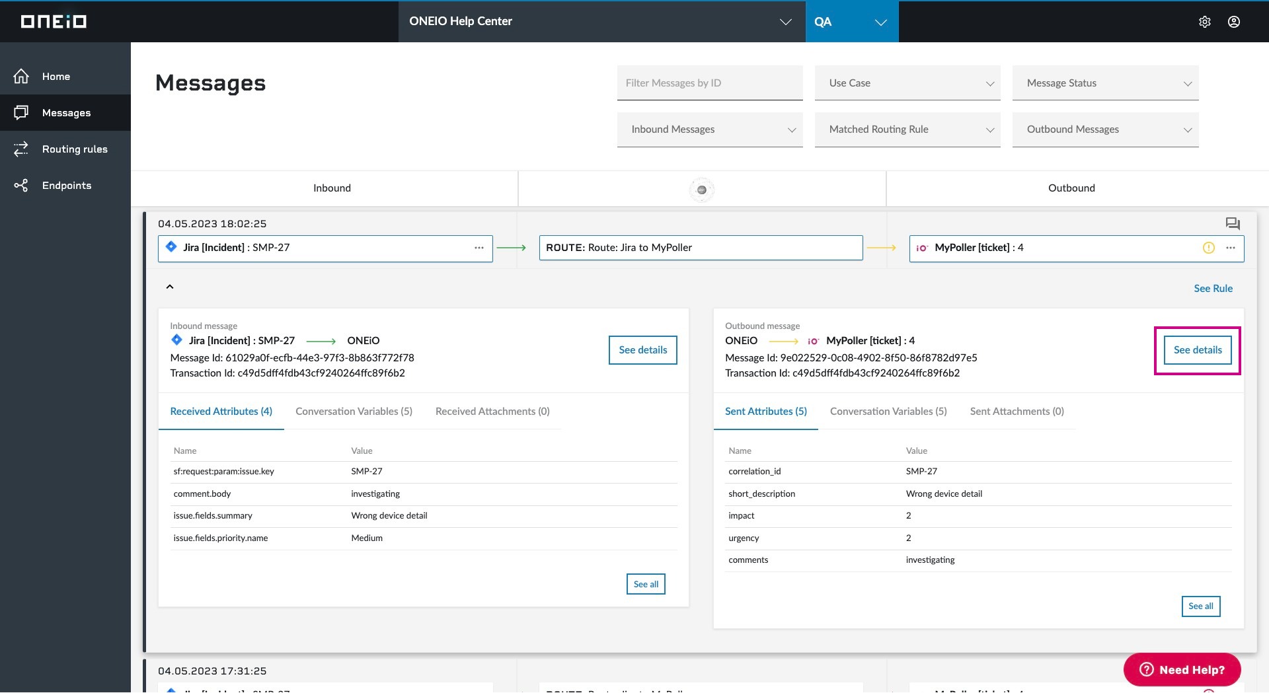Go to Endpoints in sidebar
Image resolution: width=1269 pixels, height=693 pixels.
pyautogui.click(x=65, y=185)
